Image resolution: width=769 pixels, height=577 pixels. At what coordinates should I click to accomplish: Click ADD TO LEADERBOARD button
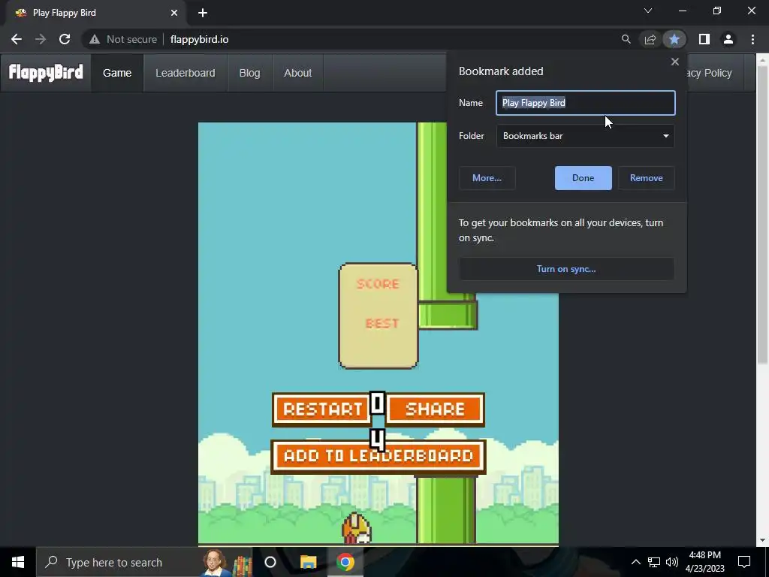point(378,456)
